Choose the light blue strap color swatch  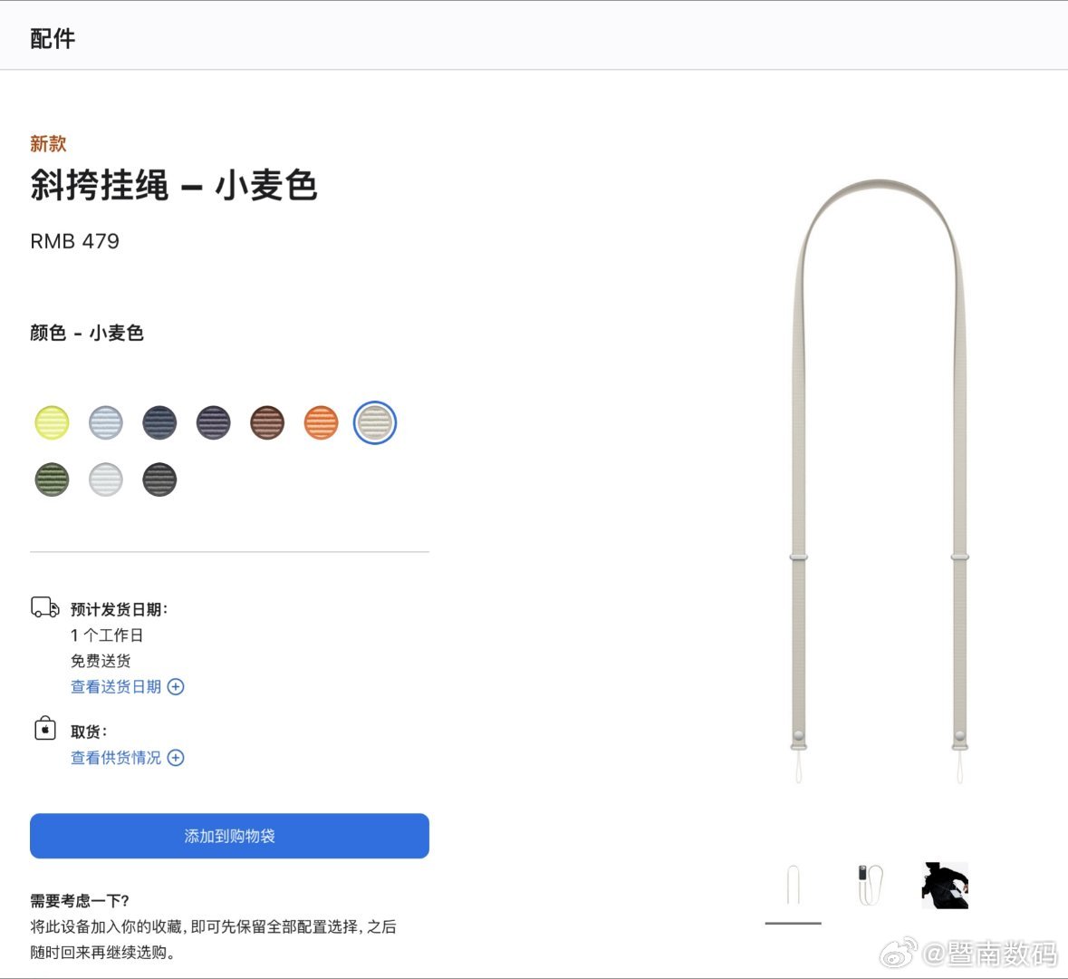pos(106,422)
